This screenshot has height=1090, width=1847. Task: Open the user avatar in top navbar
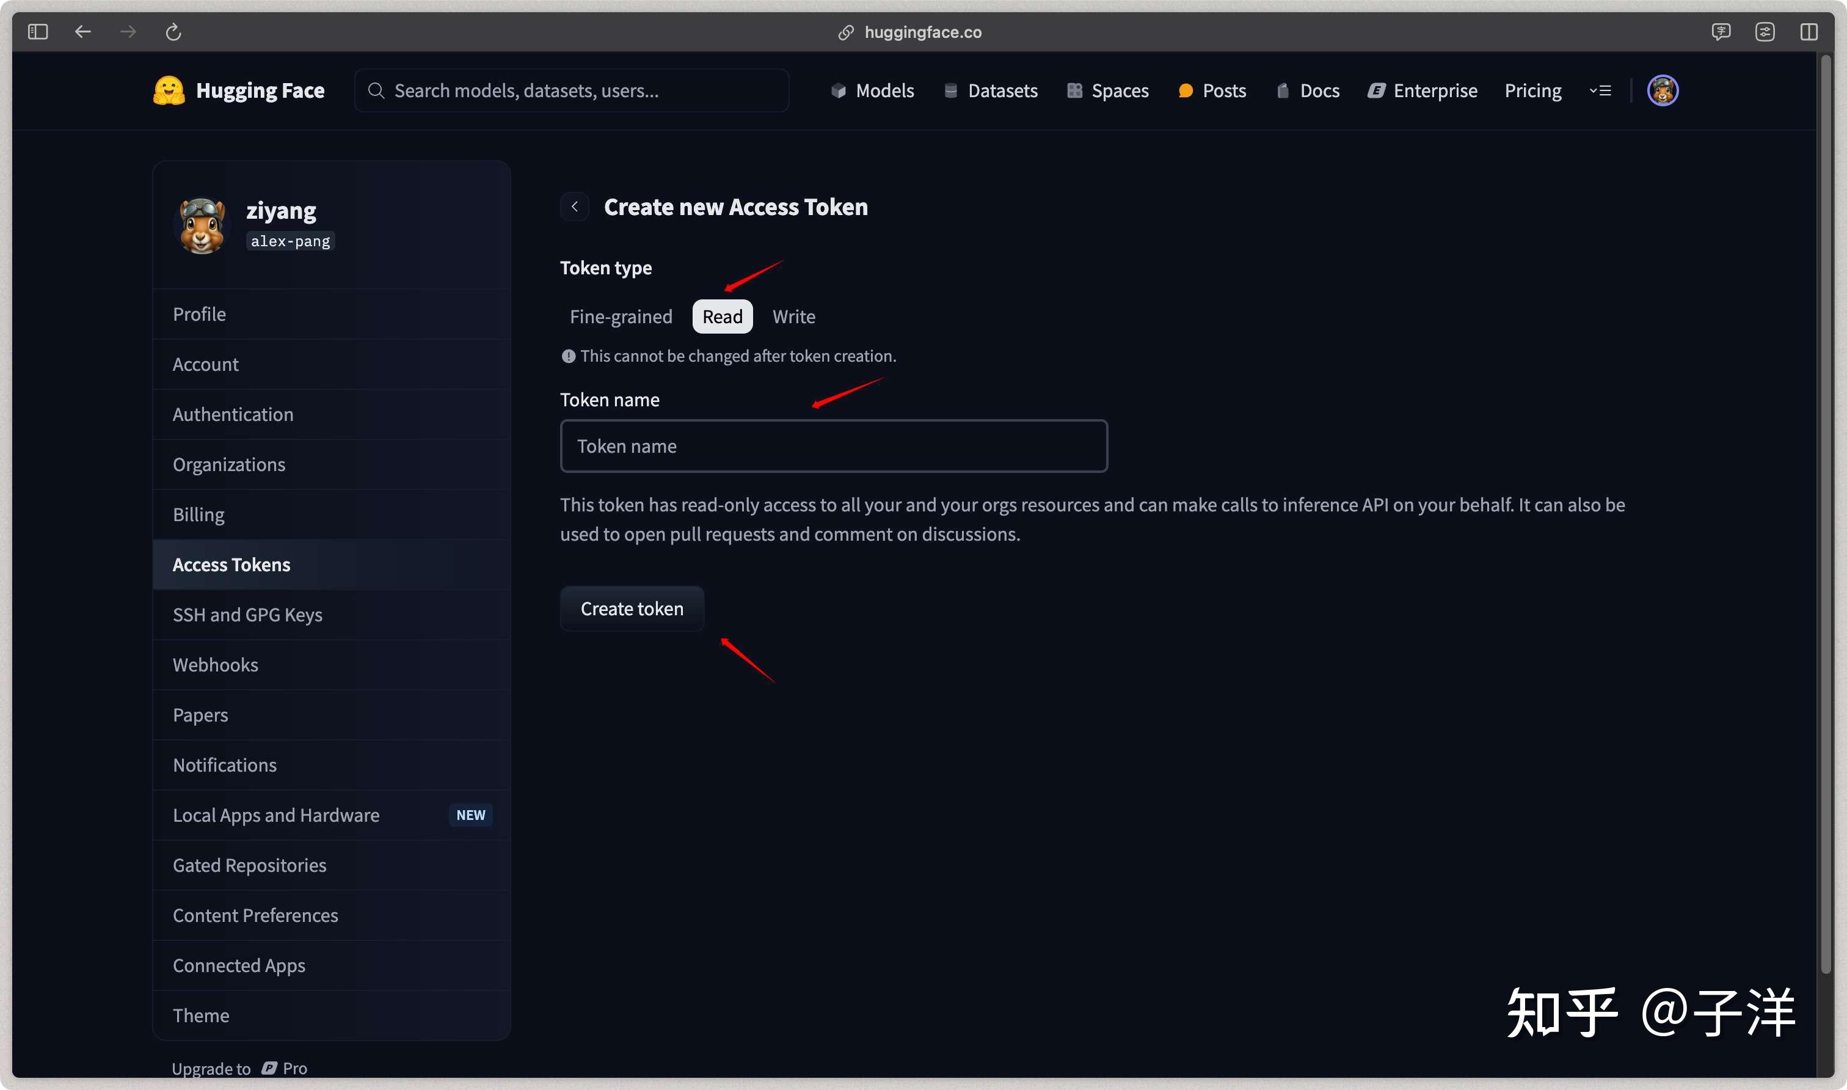1662,90
